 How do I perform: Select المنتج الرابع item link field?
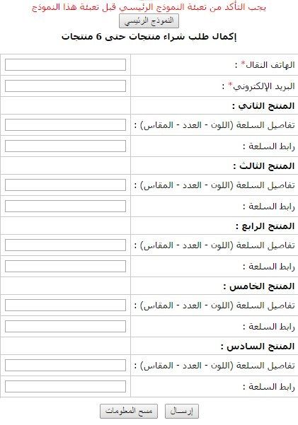click(65, 267)
